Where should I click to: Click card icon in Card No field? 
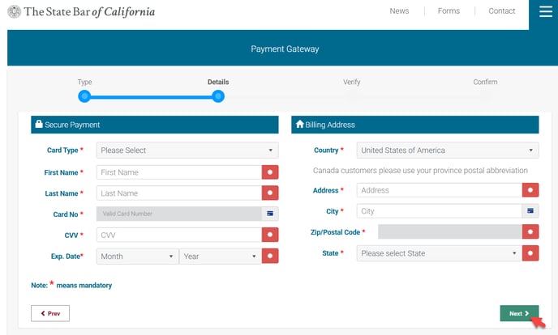point(270,214)
